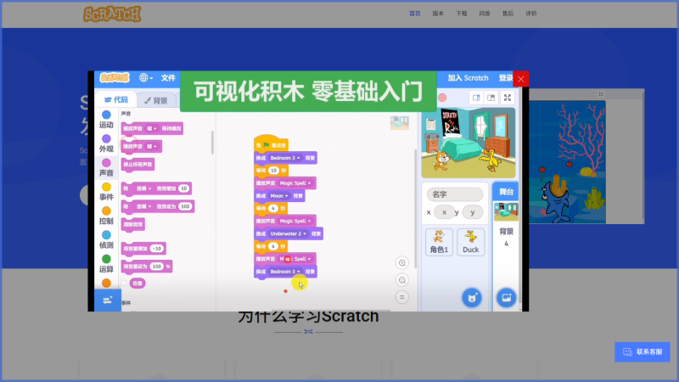Click the 停止所有声音 block
Image resolution: width=679 pixels, height=382 pixels.
click(137, 165)
